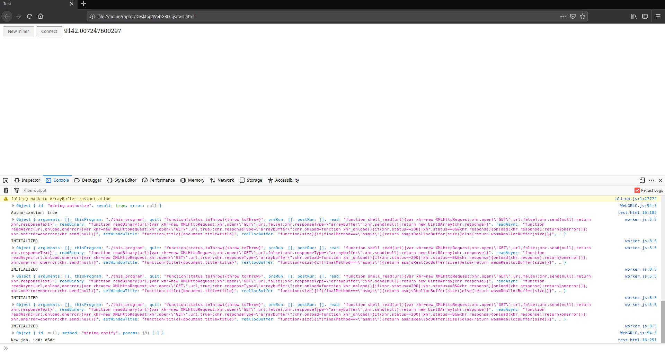Viewport: 665px width, 353px height.
Task: Reload the current page
Action: click(x=29, y=16)
